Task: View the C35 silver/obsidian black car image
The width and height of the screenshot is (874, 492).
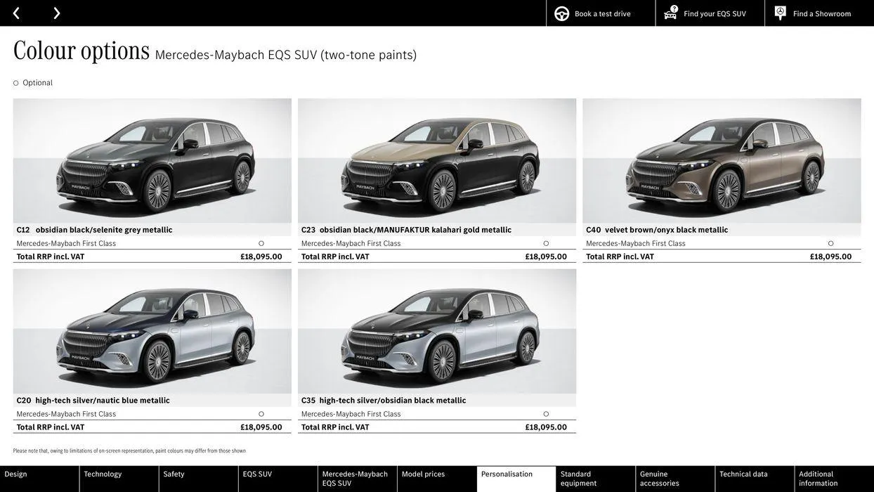Action: pos(437,332)
